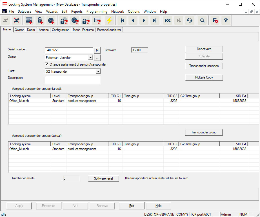Click into the Description text field
260x217 pixels.
click(x=73, y=80)
